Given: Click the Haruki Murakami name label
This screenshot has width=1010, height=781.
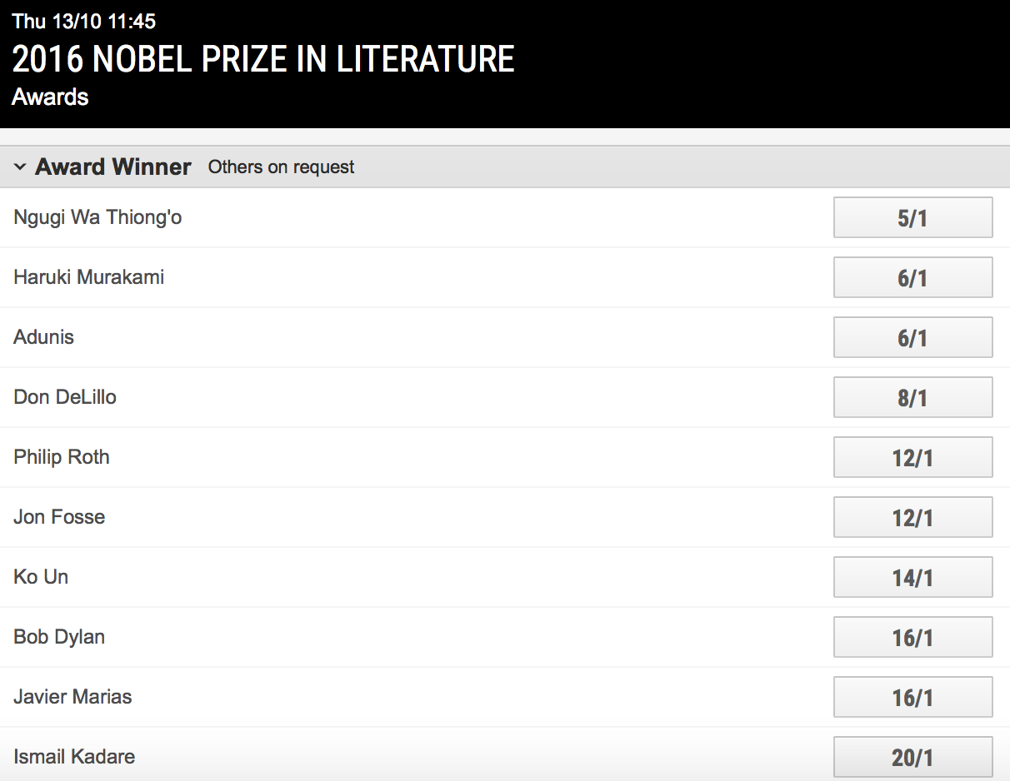Looking at the screenshot, I should click(x=88, y=277).
